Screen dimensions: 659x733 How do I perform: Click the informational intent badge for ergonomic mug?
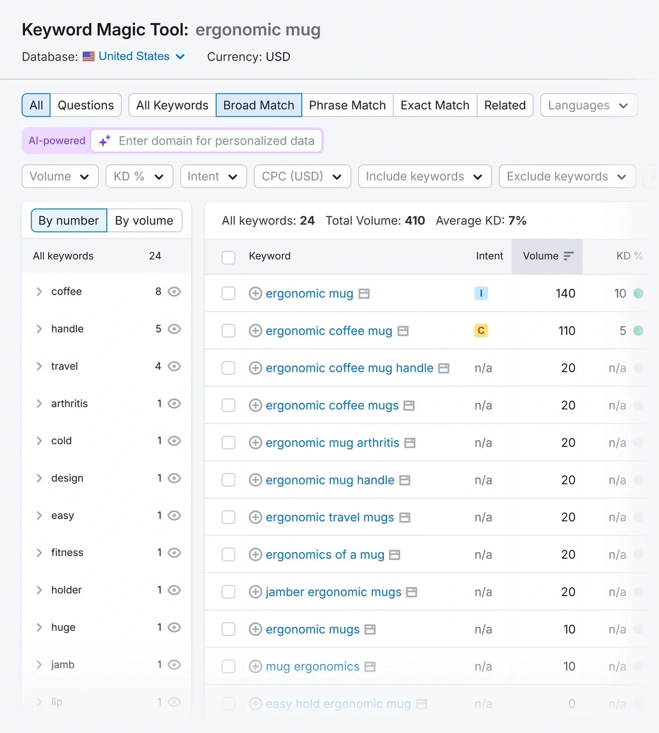click(x=481, y=293)
